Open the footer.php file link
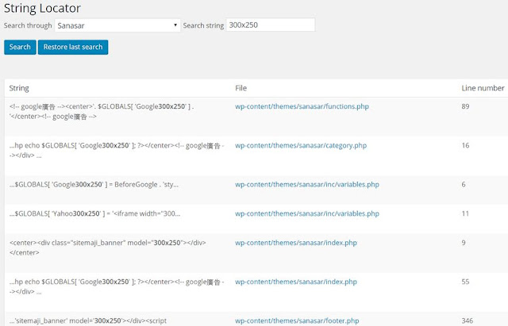Viewport: 508px width, 326px height. 297,320
